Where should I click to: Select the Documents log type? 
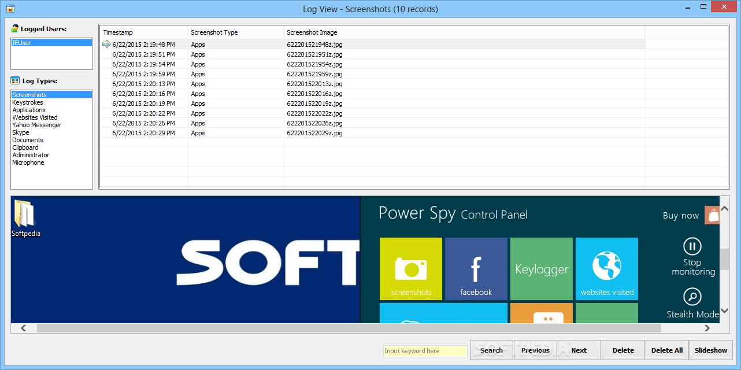coord(51,140)
